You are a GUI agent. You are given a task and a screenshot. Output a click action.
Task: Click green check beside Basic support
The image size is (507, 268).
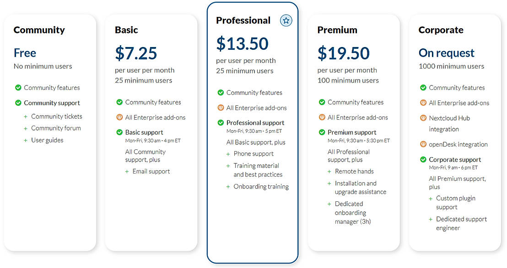click(x=119, y=132)
